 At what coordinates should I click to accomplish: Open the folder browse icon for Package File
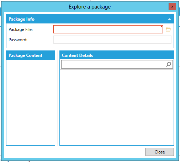[x=168, y=29]
